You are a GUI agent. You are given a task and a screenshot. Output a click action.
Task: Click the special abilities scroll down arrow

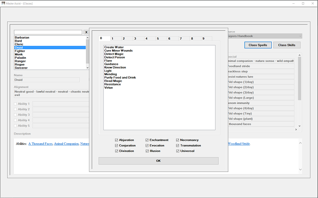pyautogui.click(x=299, y=126)
